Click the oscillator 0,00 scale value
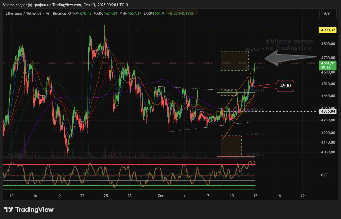The height and width of the screenshot is (219, 341). [x=324, y=175]
